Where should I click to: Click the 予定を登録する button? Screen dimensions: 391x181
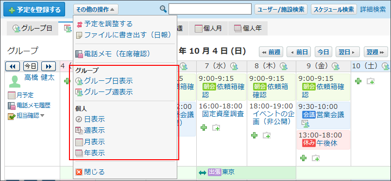34,10
